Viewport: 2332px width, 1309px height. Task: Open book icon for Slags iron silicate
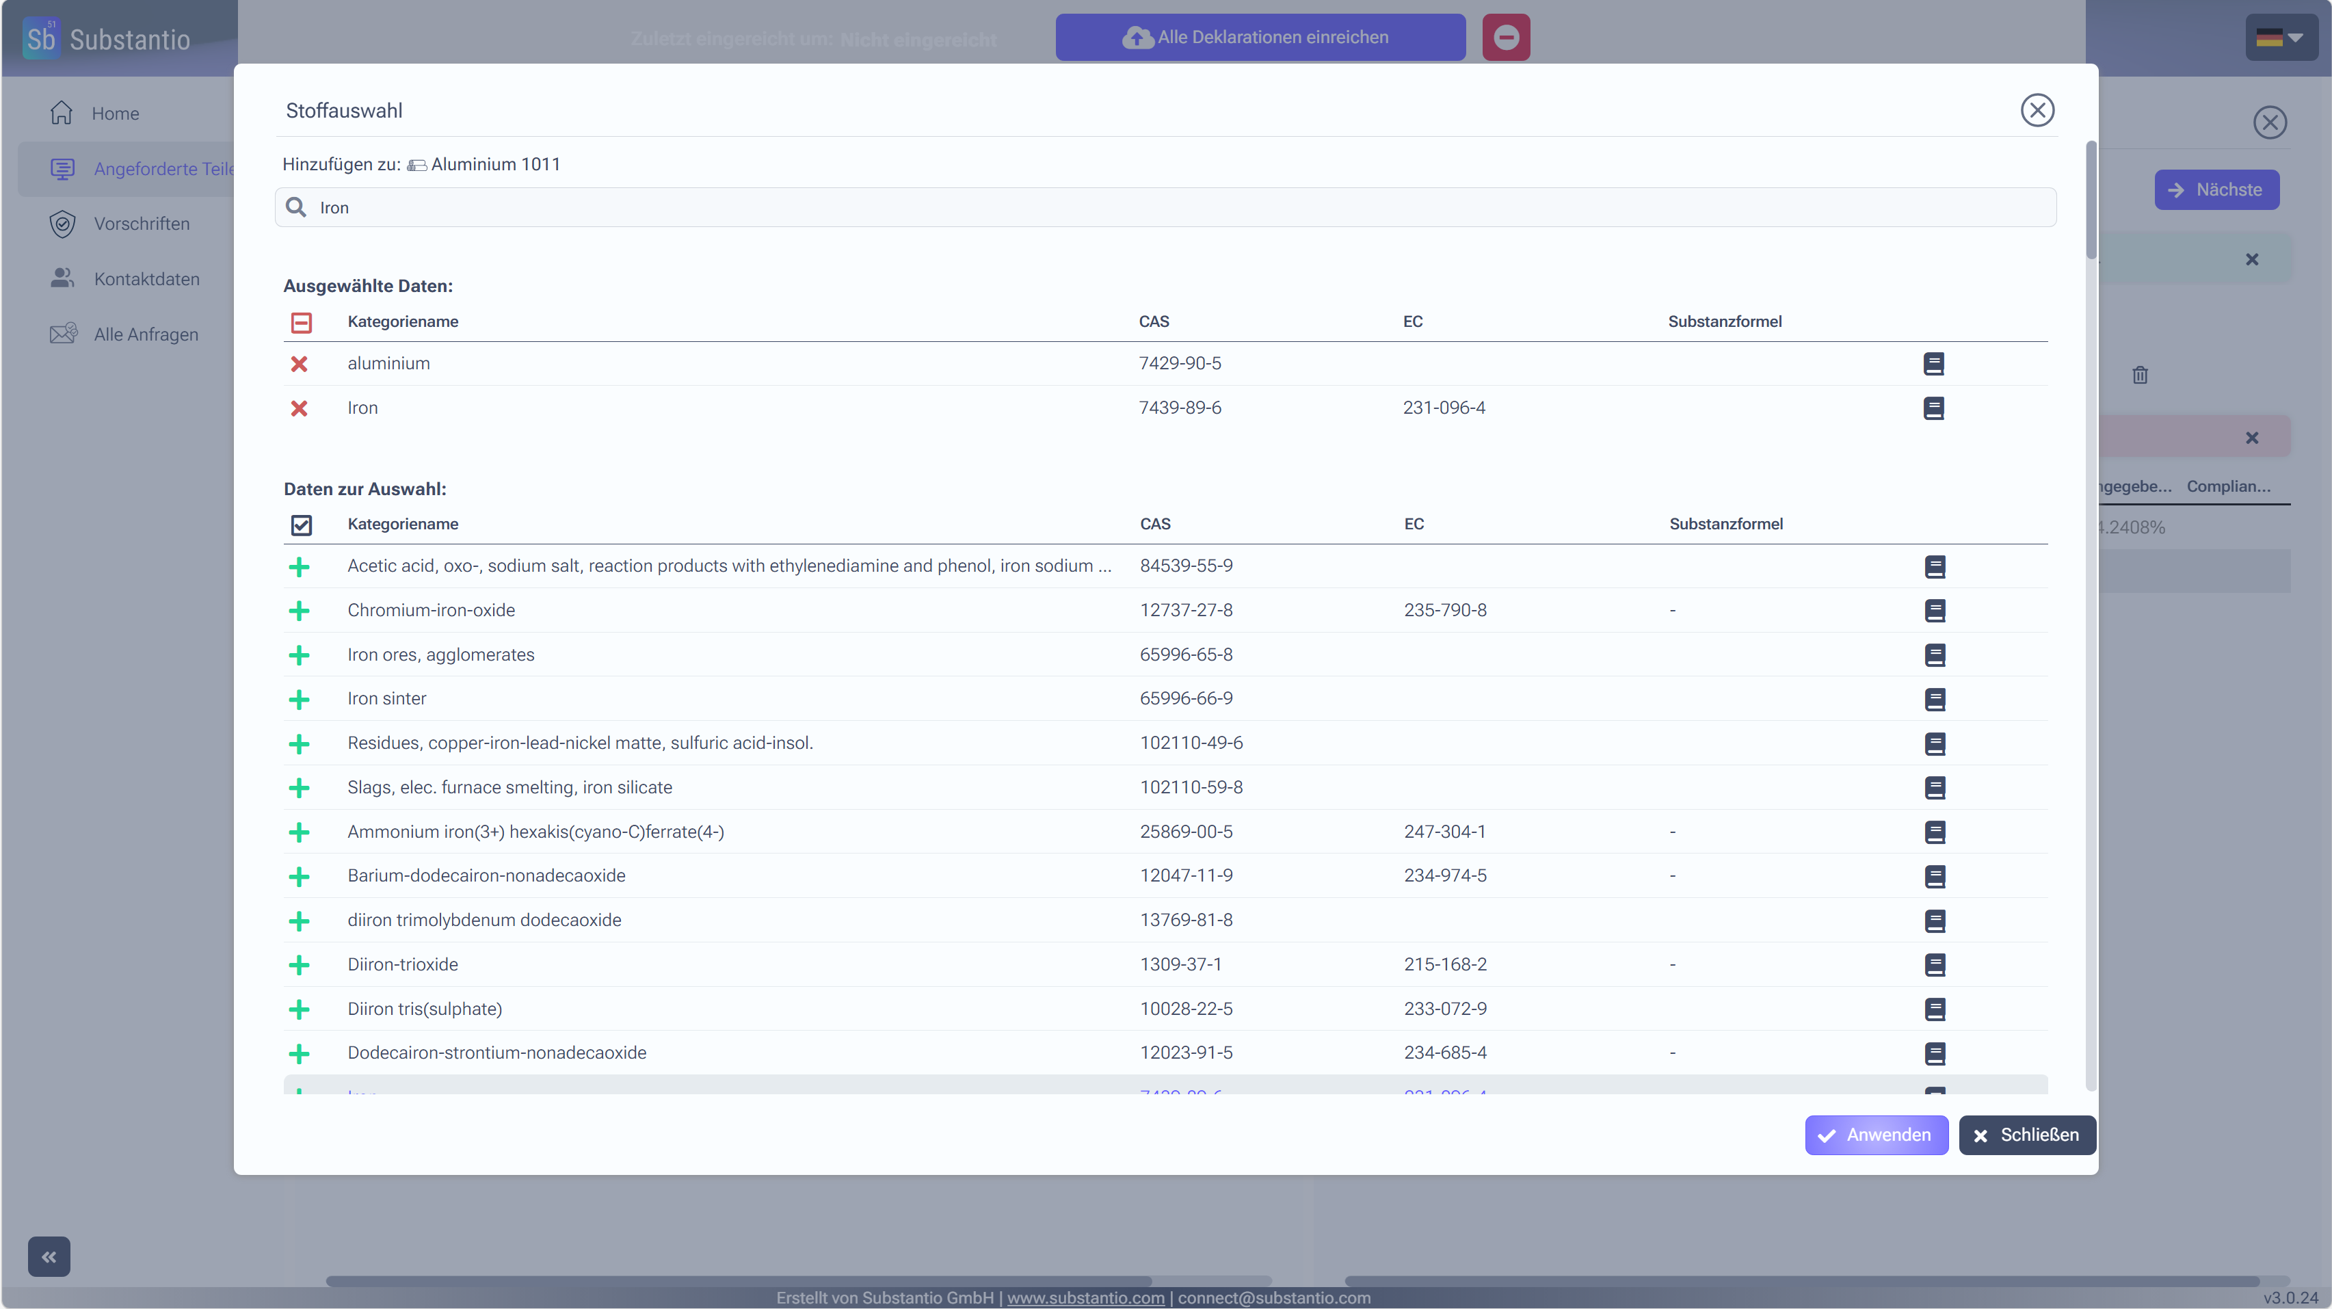(x=1935, y=789)
